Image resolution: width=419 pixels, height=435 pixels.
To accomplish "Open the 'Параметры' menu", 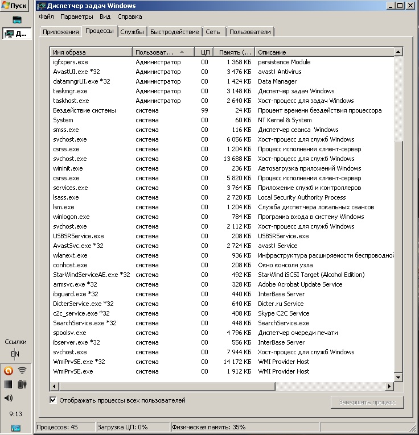I will 73,16.
